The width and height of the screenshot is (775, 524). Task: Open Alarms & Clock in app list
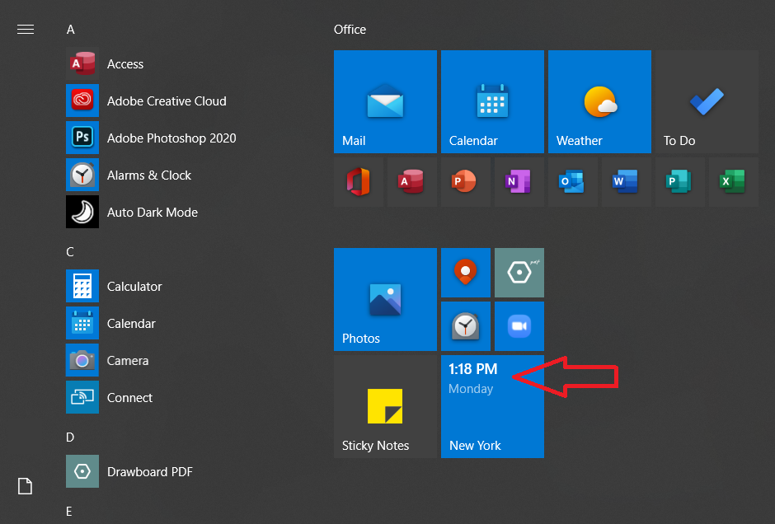coord(82,175)
